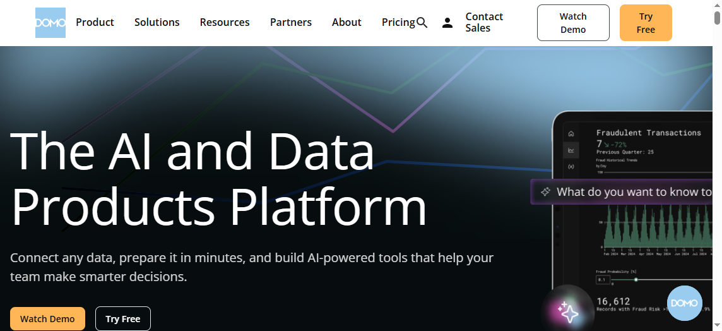The image size is (722, 331).
Task: Open the About menu
Action: [x=346, y=22]
